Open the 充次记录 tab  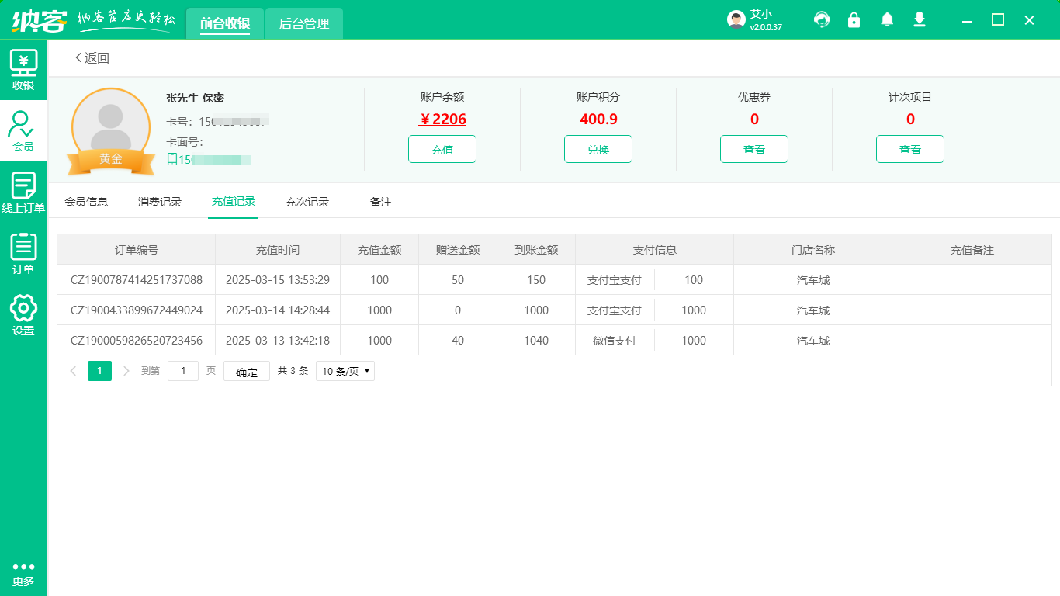tap(308, 201)
